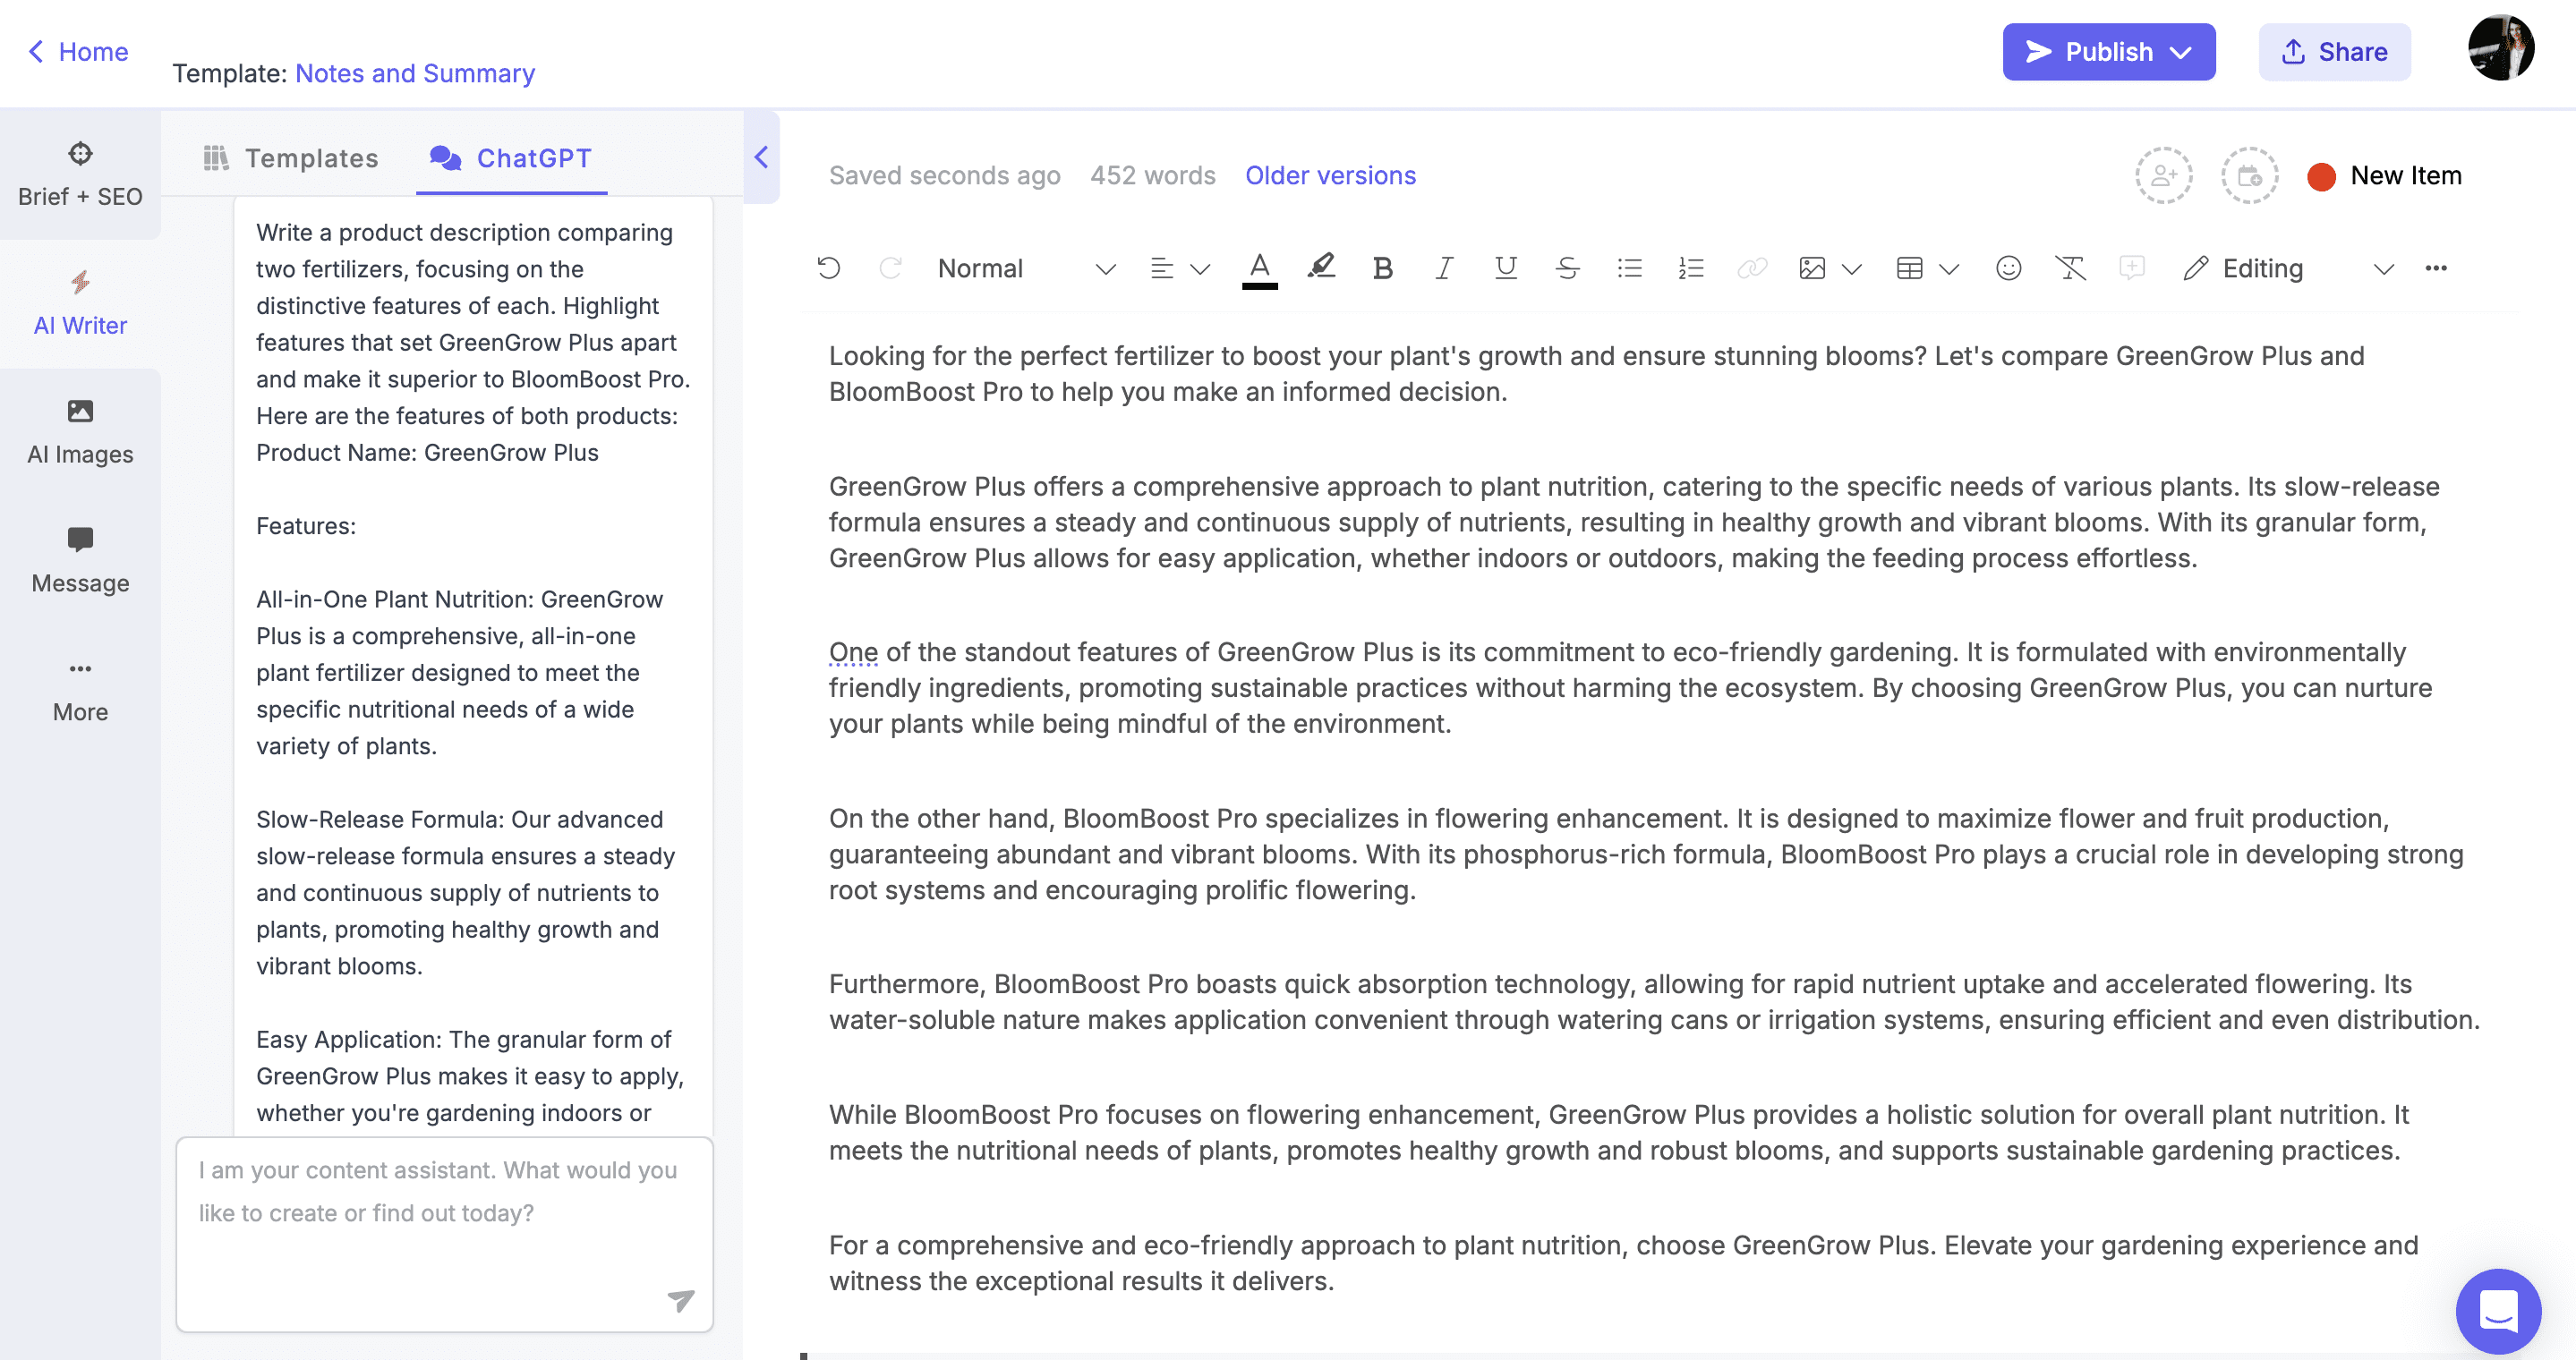2576x1360 pixels.
Task: Send the chat message
Action: click(x=680, y=1299)
